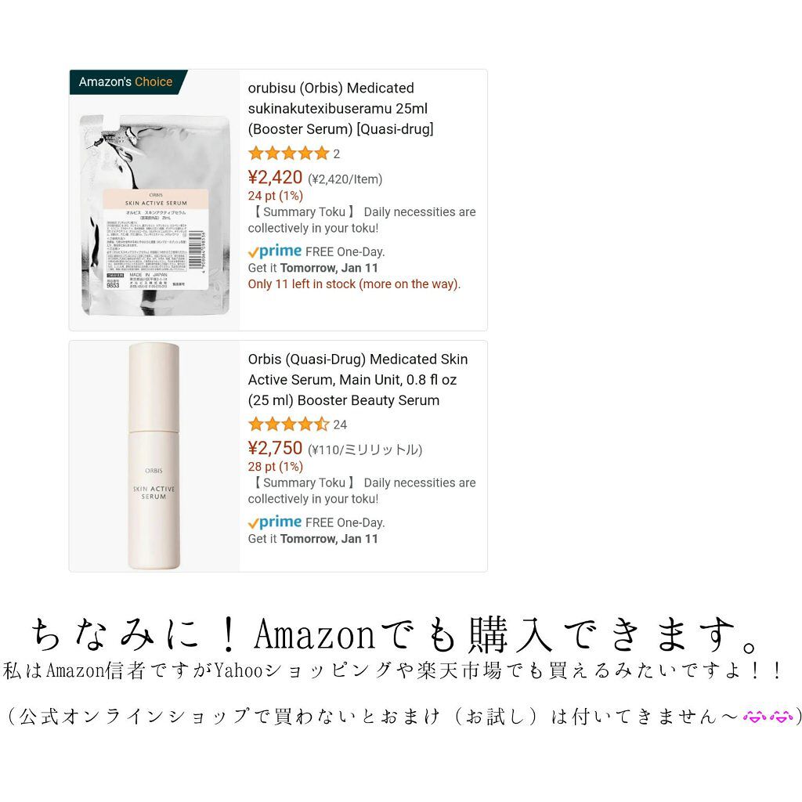Click the 4.5-star rating on second product
802x802 pixels.
pos(288,424)
